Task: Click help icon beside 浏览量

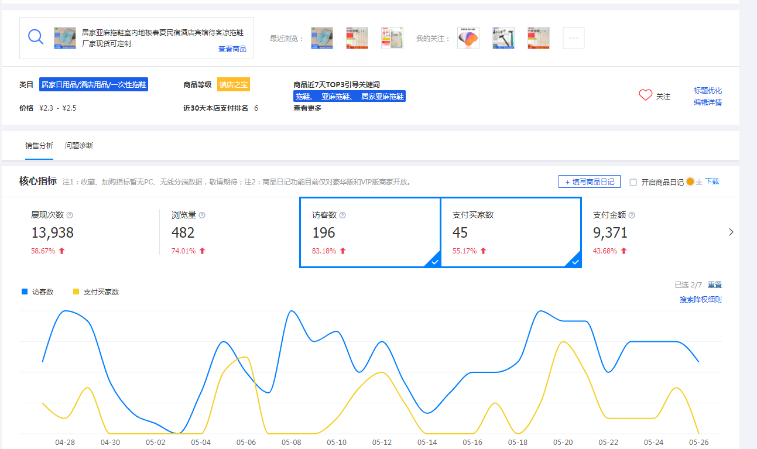Action: point(202,215)
